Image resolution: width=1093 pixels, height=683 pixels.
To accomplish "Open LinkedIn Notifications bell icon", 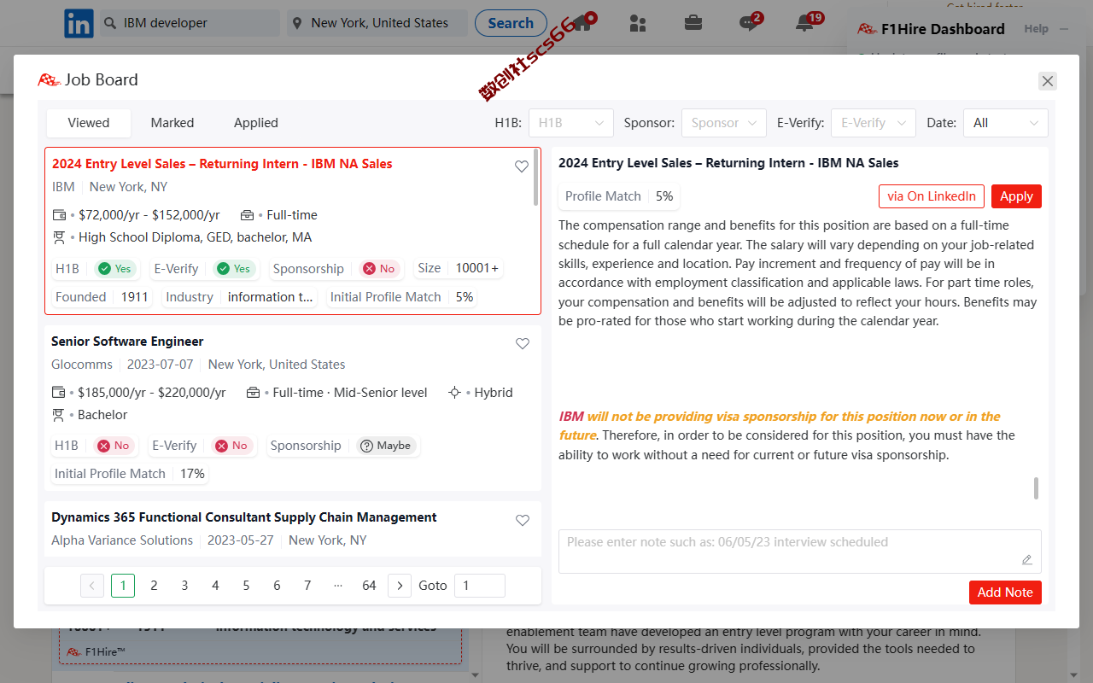I will point(805,23).
